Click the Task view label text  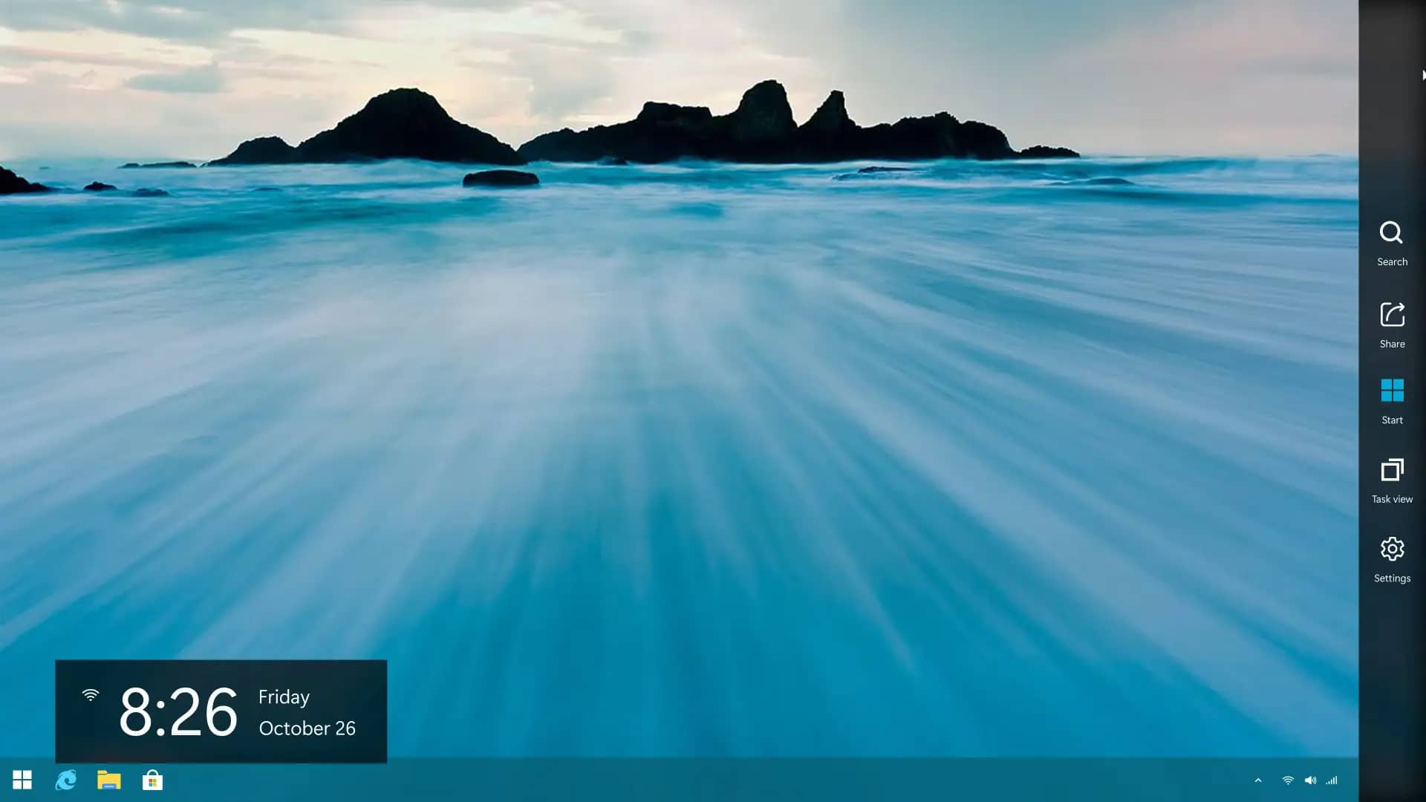pos(1392,500)
